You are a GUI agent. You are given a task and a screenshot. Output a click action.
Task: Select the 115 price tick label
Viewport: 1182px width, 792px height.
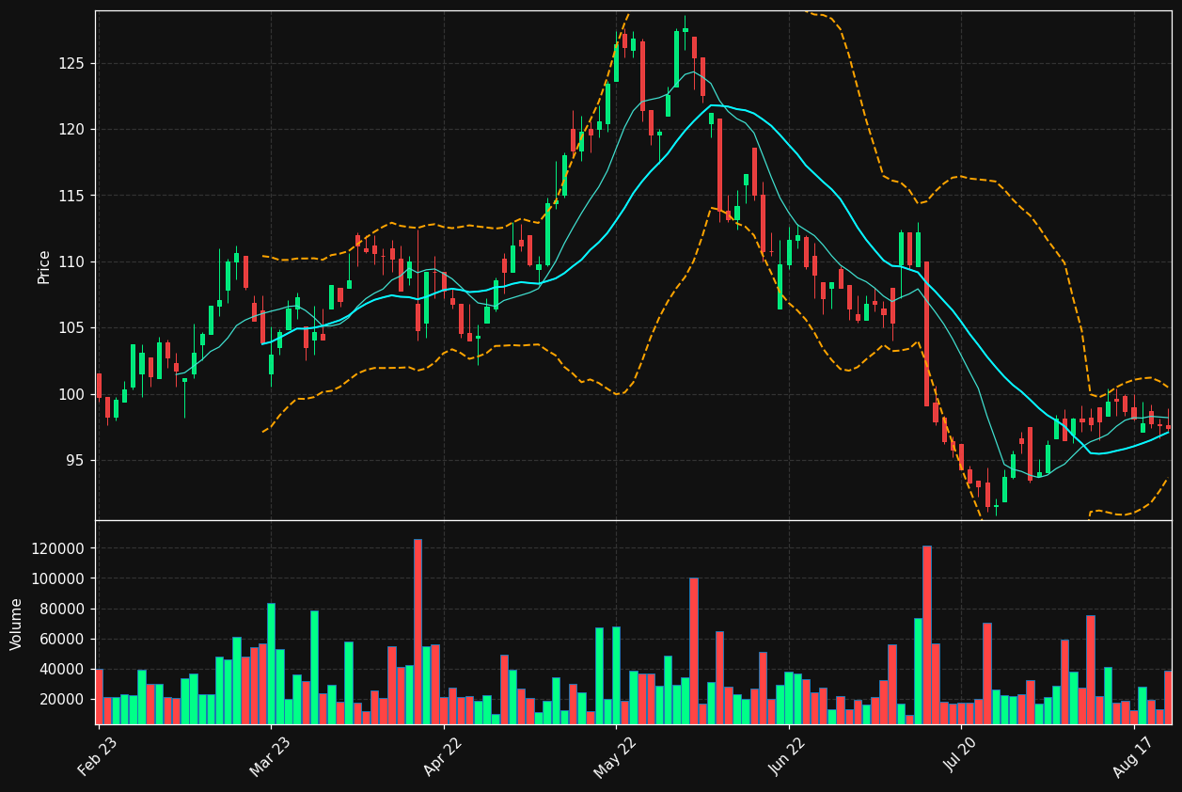click(71, 196)
